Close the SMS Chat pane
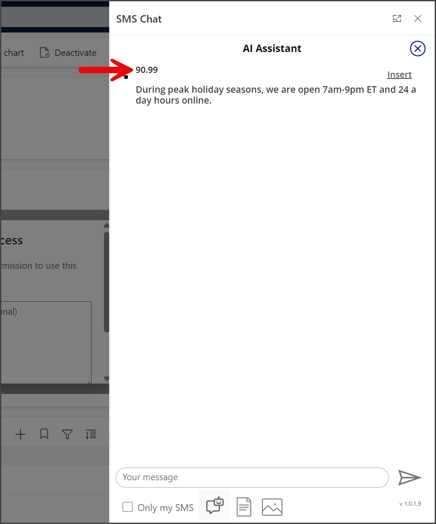The height and width of the screenshot is (524, 436). [418, 19]
